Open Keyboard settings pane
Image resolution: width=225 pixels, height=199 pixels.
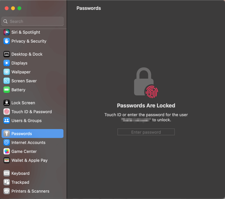coord(20,173)
